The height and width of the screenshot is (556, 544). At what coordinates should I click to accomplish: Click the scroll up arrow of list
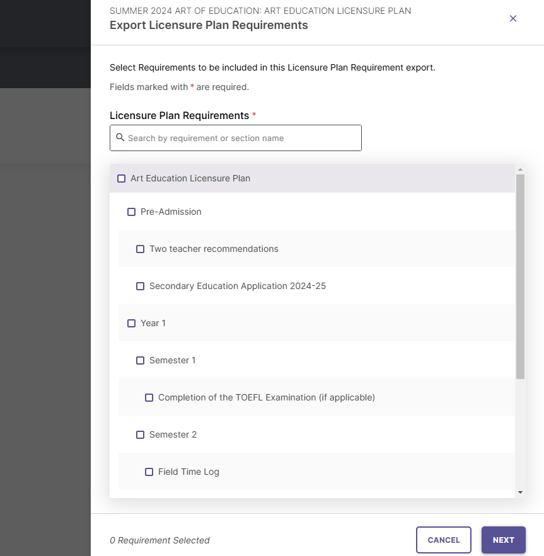coord(520,169)
